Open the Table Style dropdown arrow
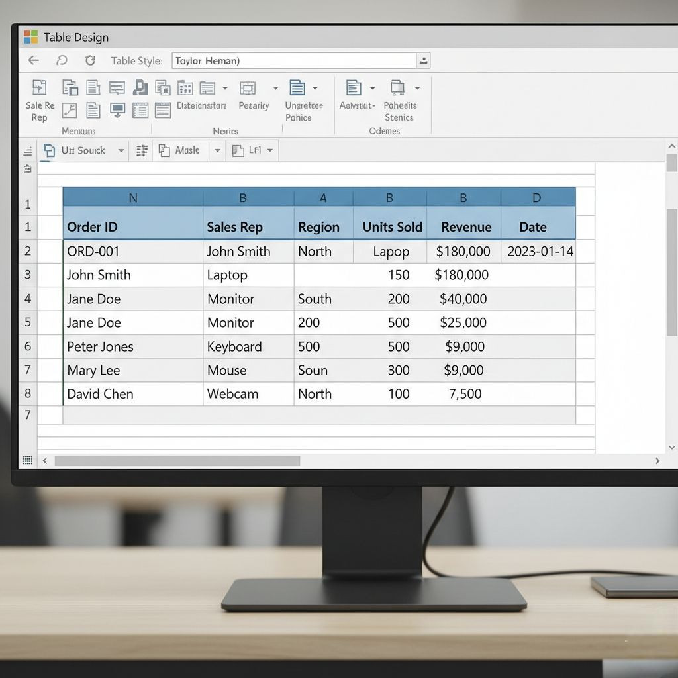Screen dimensions: 678x678 pos(423,61)
